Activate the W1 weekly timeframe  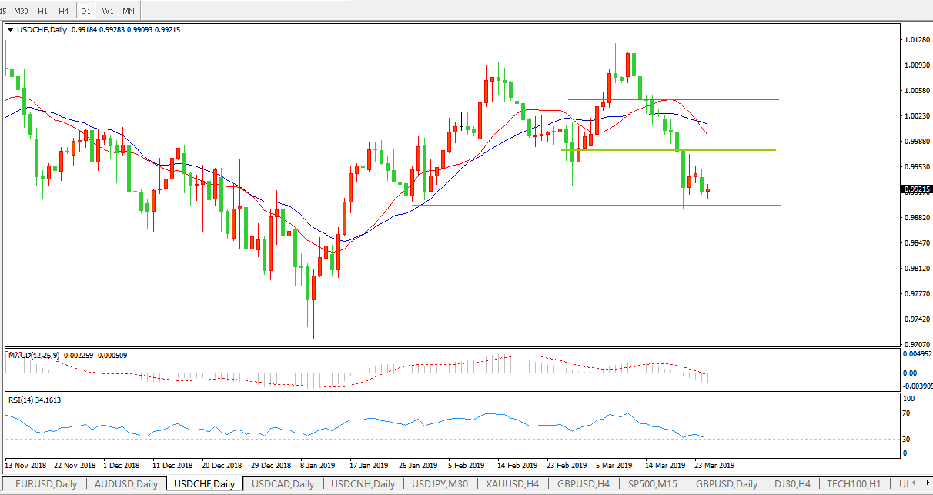point(108,11)
